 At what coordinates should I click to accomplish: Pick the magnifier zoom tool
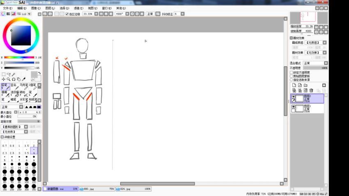[x=9, y=79]
